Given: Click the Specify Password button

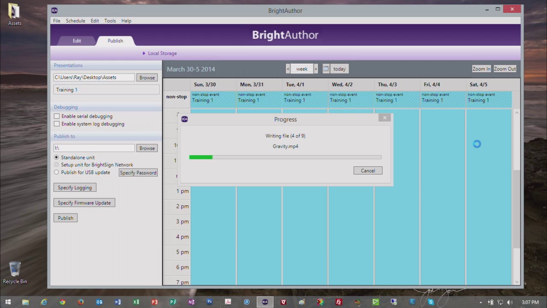Looking at the screenshot, I should (138, 173).
